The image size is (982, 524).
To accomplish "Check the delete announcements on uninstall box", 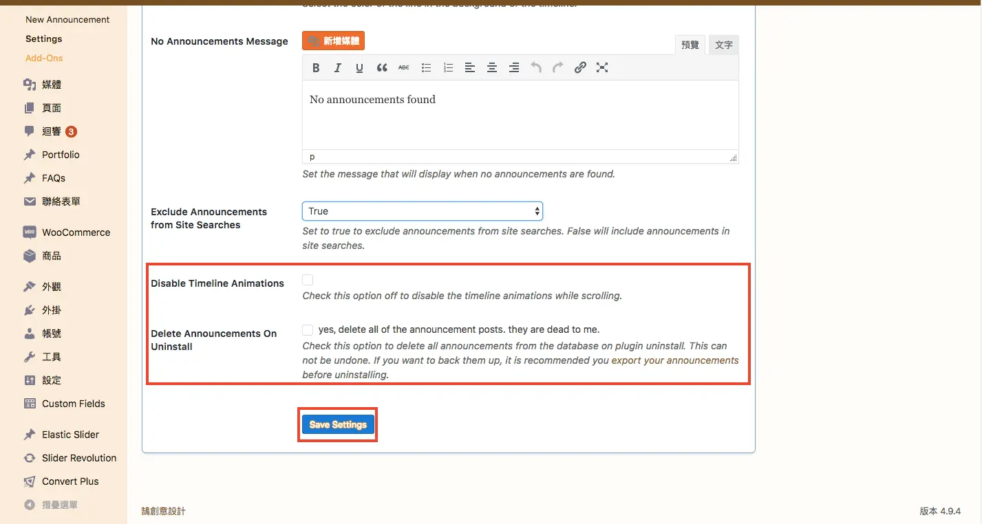I will 308,330.
